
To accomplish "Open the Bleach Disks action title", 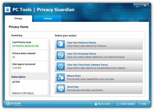I will (x=74, y=76).
